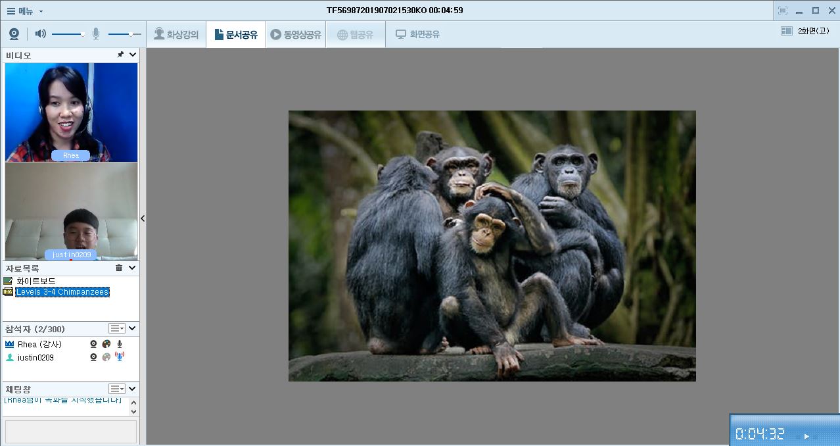Toggle justin0209's webcam icon in participant list
The height and width of the screenshot is (446, 840).
(94, 357)
